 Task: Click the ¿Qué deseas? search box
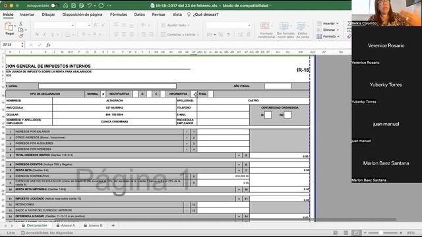[x=202, y=14]
